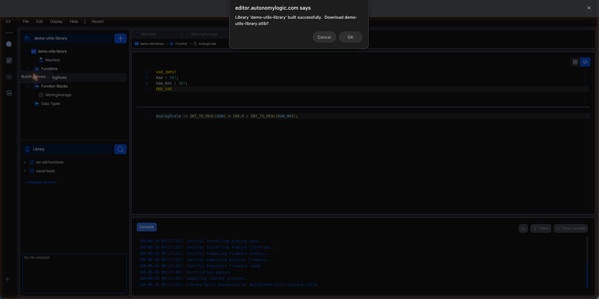Open the Help menu
This screenshot has height=299, width=599.
[x=74, y=21]
